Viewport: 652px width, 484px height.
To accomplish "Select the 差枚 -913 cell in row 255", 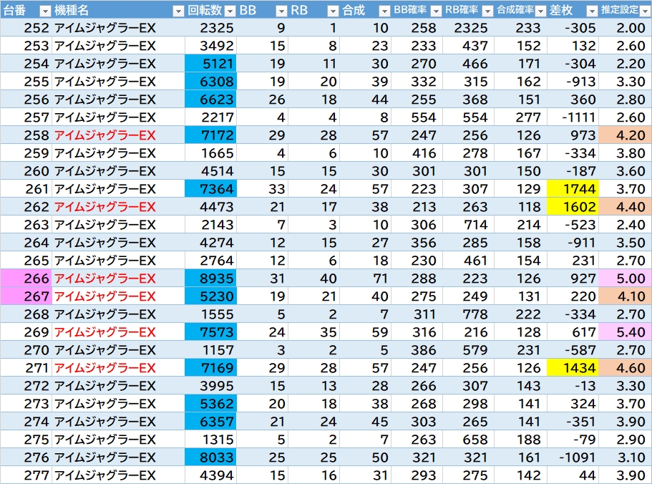I will coord(573,82).
